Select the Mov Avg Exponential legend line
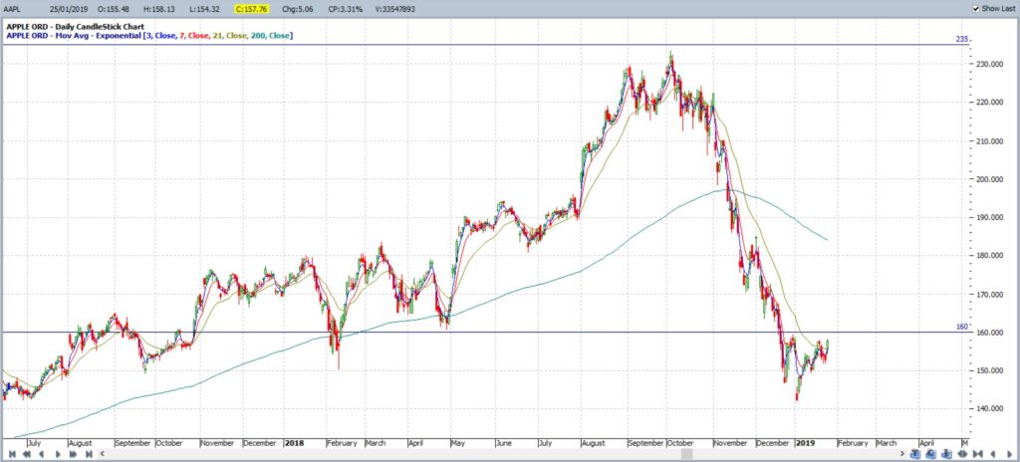 click(149, 35)
